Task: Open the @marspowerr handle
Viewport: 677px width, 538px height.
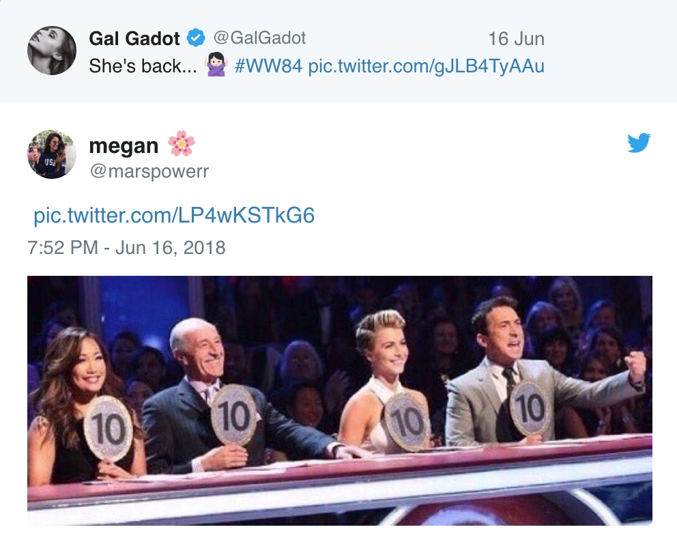Action: 149,171
